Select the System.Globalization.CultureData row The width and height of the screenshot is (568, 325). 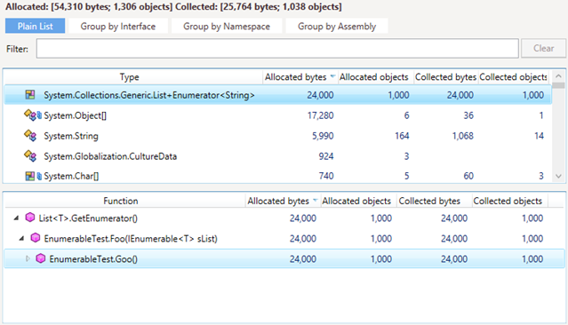[278, 156]
